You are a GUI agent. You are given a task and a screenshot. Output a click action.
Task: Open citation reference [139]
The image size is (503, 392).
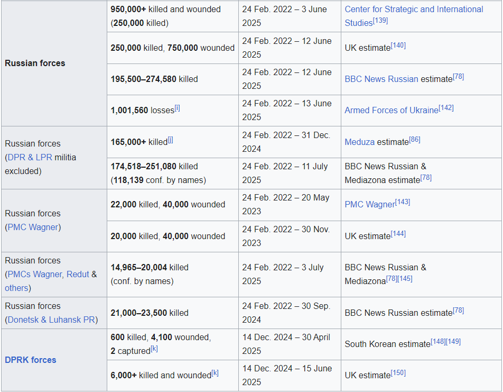point(380,21)
